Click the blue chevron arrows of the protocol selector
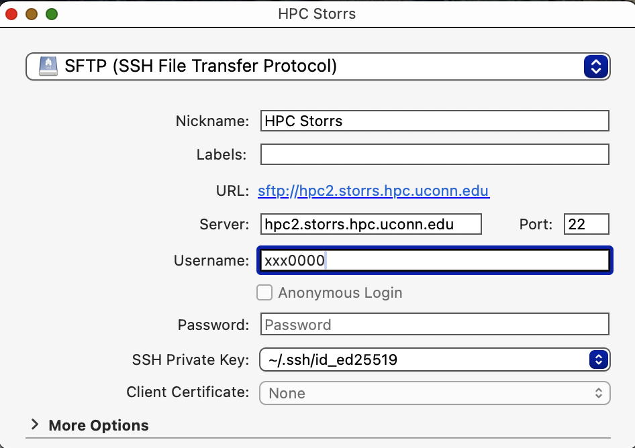 [x=595, y=66]
